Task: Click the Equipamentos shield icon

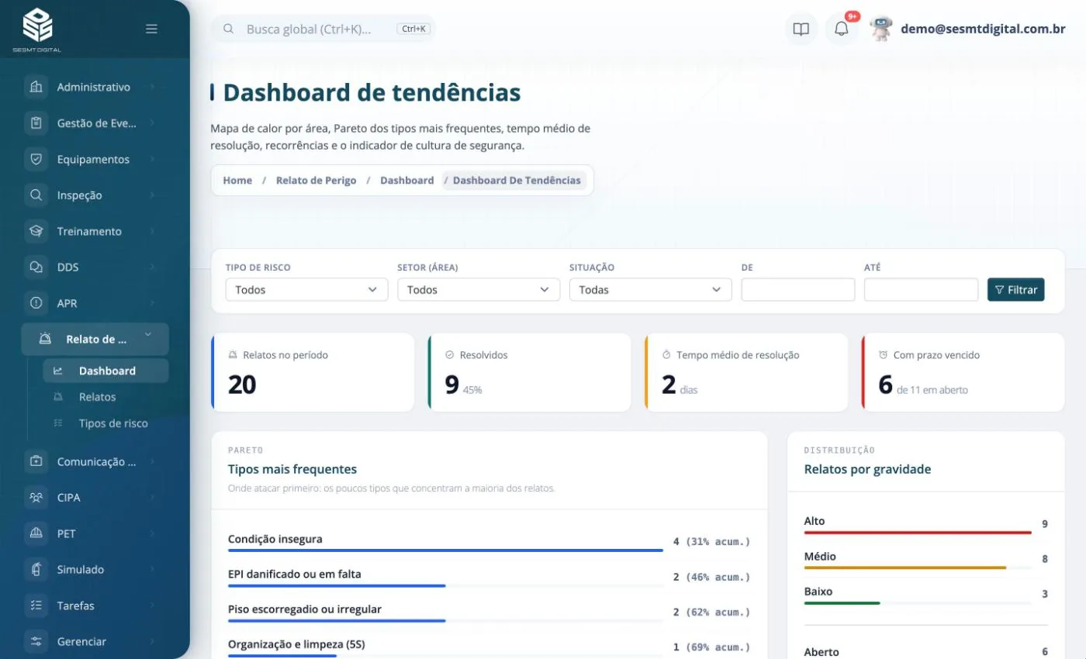Action: (36, 159)
